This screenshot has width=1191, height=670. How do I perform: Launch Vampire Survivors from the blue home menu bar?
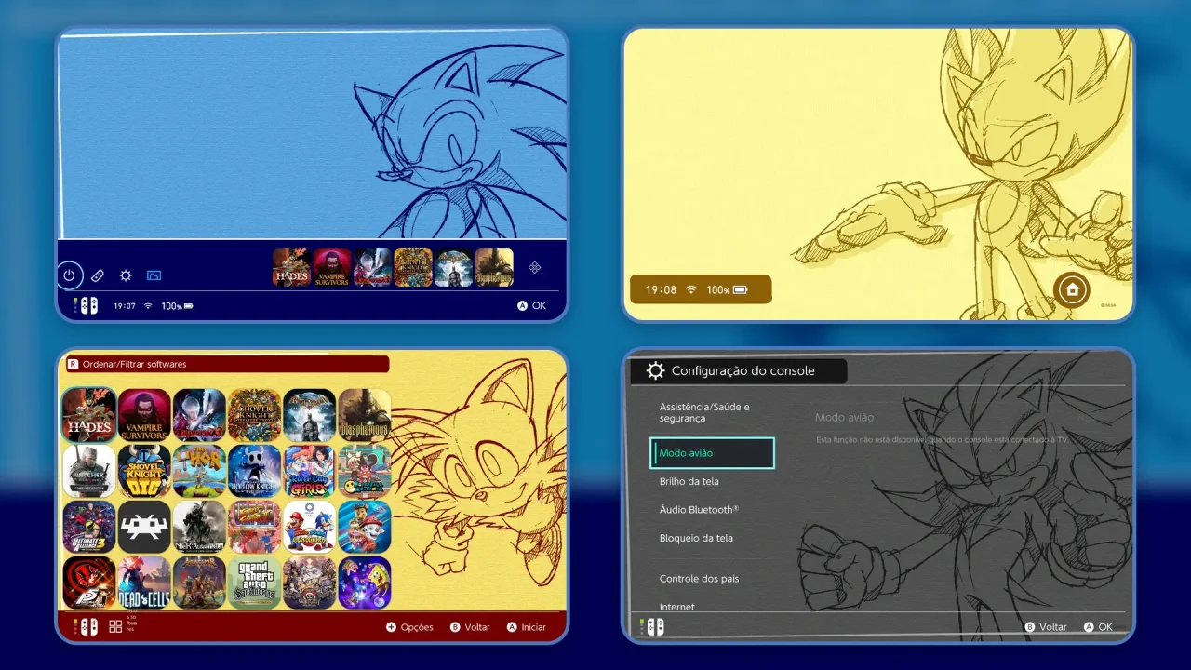pyautogui.click(x=332, y=267)
